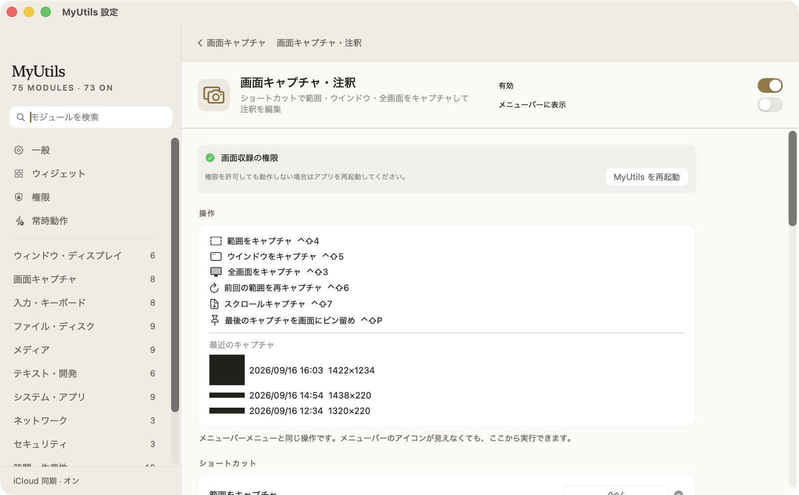The image size is (799, 495).
Task: Disable the 有効 toggle switch
Action: (770, 85)
